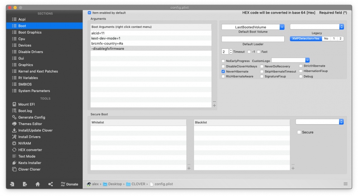The width and height of the screenshot is (358, 196).
Task: Open the Devices section
Action: [25, 45]
